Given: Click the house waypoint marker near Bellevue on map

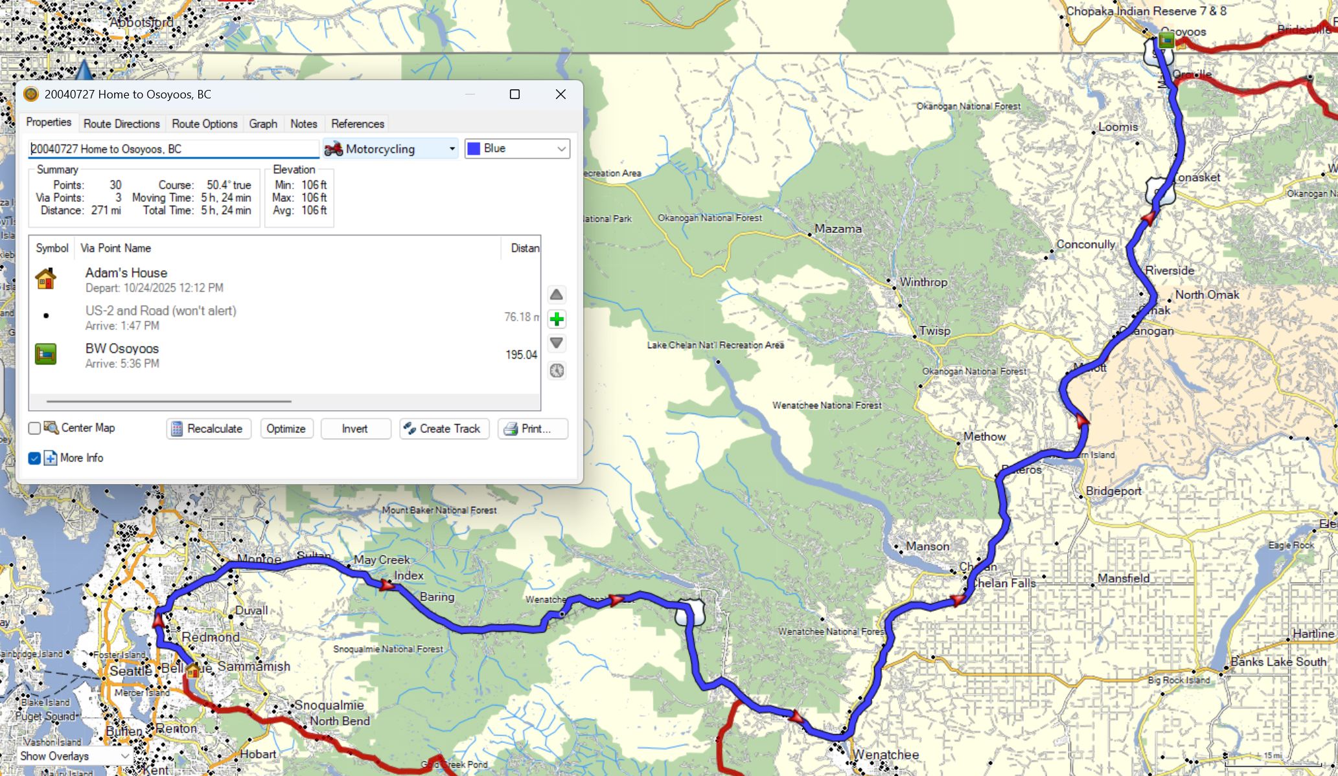Looking at the screenshot, I should (x=192, y=671).
